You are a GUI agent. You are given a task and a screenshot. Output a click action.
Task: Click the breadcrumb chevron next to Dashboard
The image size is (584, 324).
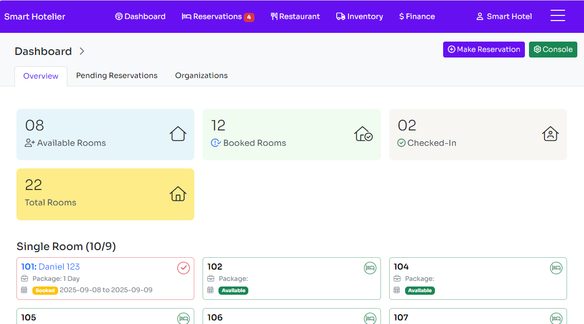point(82,51)
